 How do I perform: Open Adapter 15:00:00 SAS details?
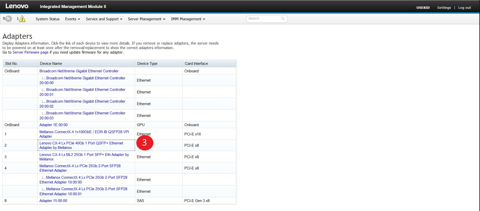point(53,201)
